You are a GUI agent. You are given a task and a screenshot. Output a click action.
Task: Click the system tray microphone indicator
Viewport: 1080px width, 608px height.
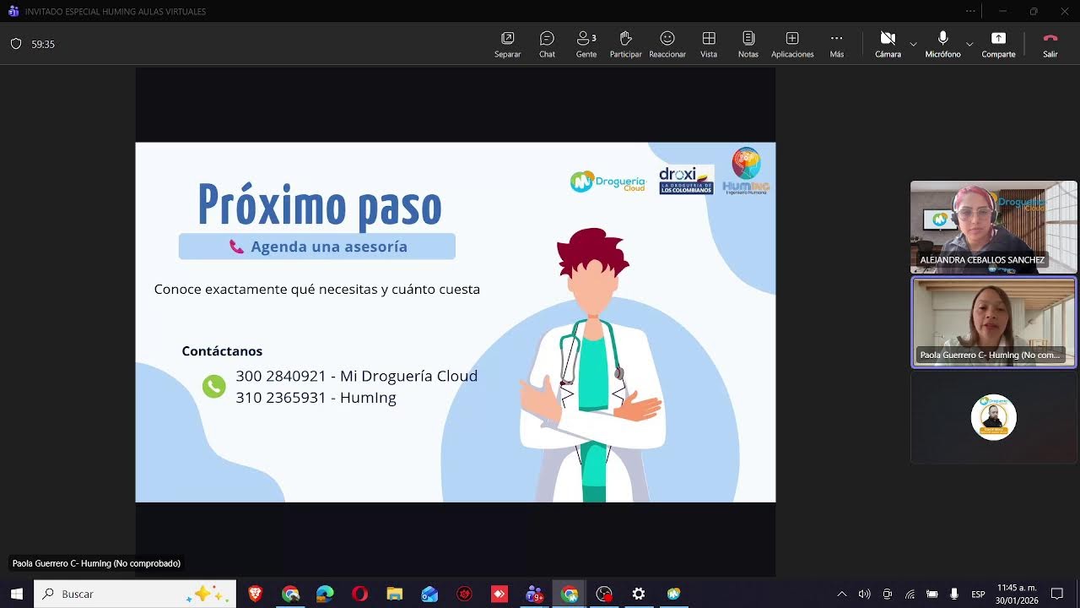(x=954, y=594)
